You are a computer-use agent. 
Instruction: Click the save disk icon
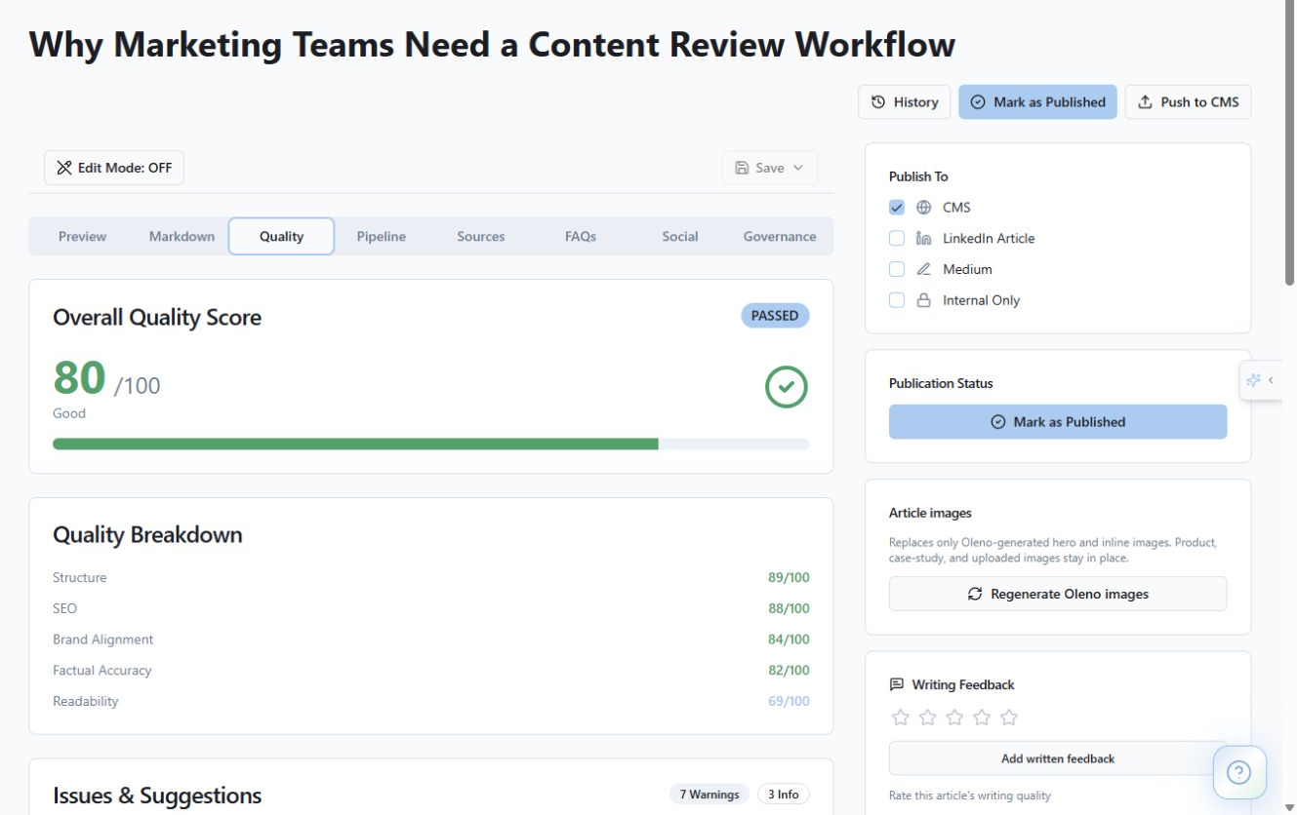(742, 168)
